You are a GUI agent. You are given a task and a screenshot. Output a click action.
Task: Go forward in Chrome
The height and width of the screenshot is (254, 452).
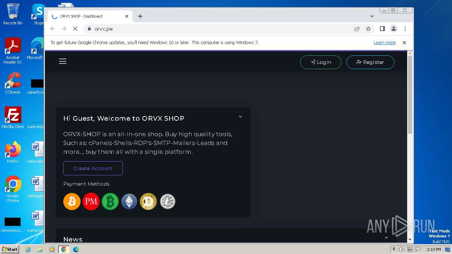(x=64, y=29)
